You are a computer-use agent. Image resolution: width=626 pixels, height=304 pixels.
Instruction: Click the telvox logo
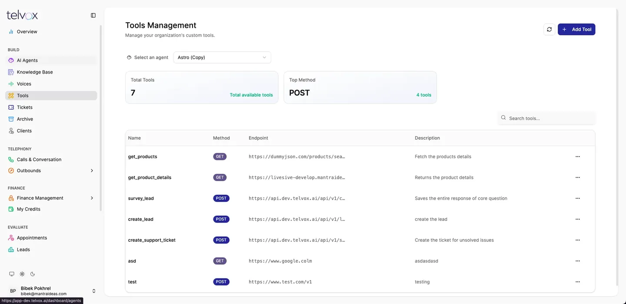(22, 15)
